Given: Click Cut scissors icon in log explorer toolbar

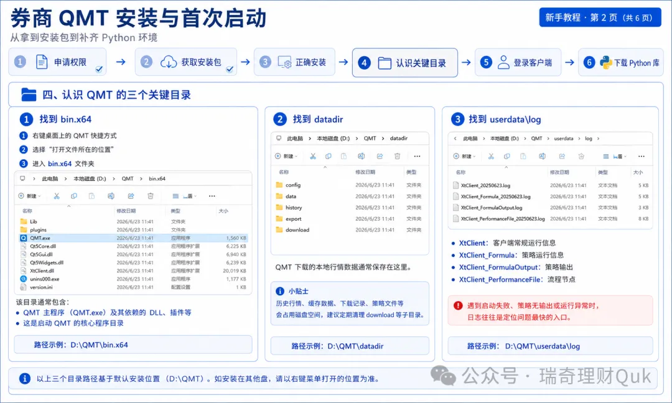Looking at the screenshot, I should tap(491, 156).
